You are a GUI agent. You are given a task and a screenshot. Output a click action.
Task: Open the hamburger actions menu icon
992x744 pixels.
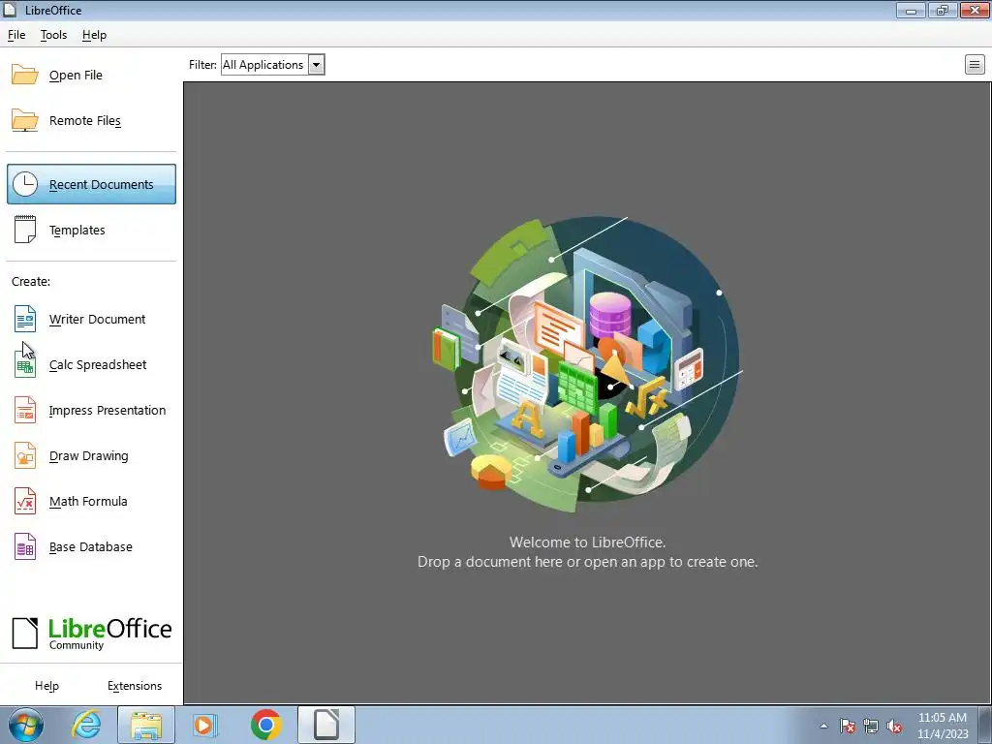[x=975, y=65]
